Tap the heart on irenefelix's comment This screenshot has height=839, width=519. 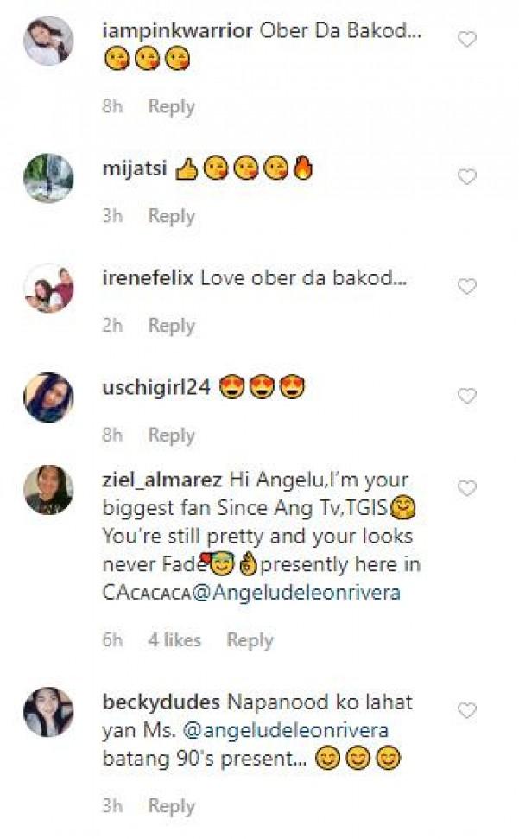466,287
